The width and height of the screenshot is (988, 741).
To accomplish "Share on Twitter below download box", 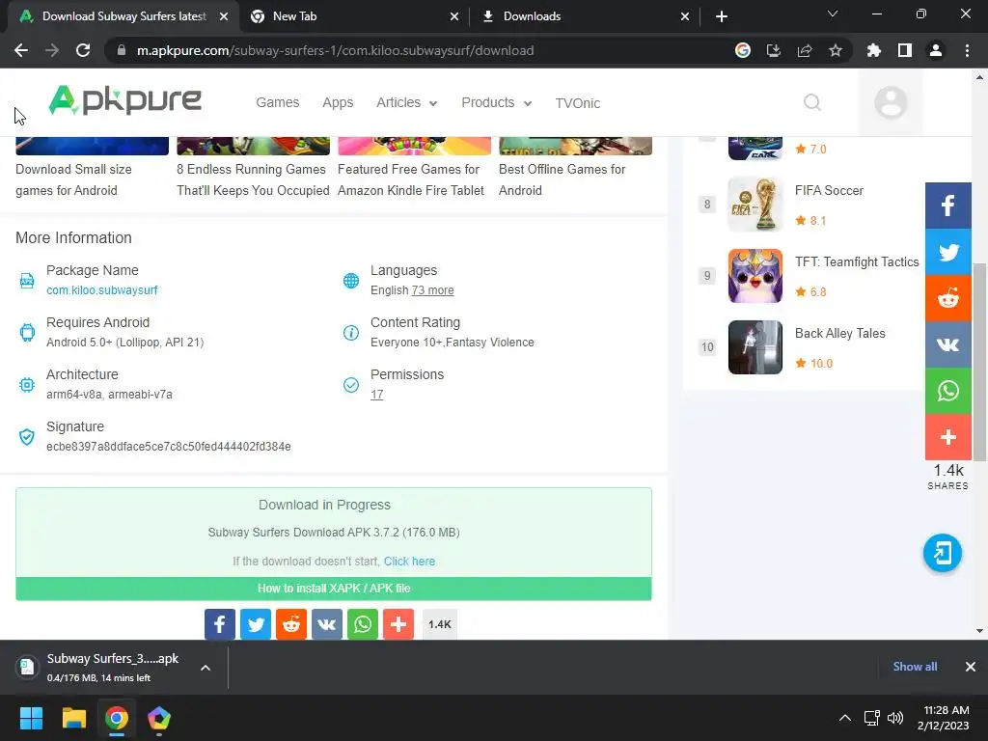I will pos(256,624).
